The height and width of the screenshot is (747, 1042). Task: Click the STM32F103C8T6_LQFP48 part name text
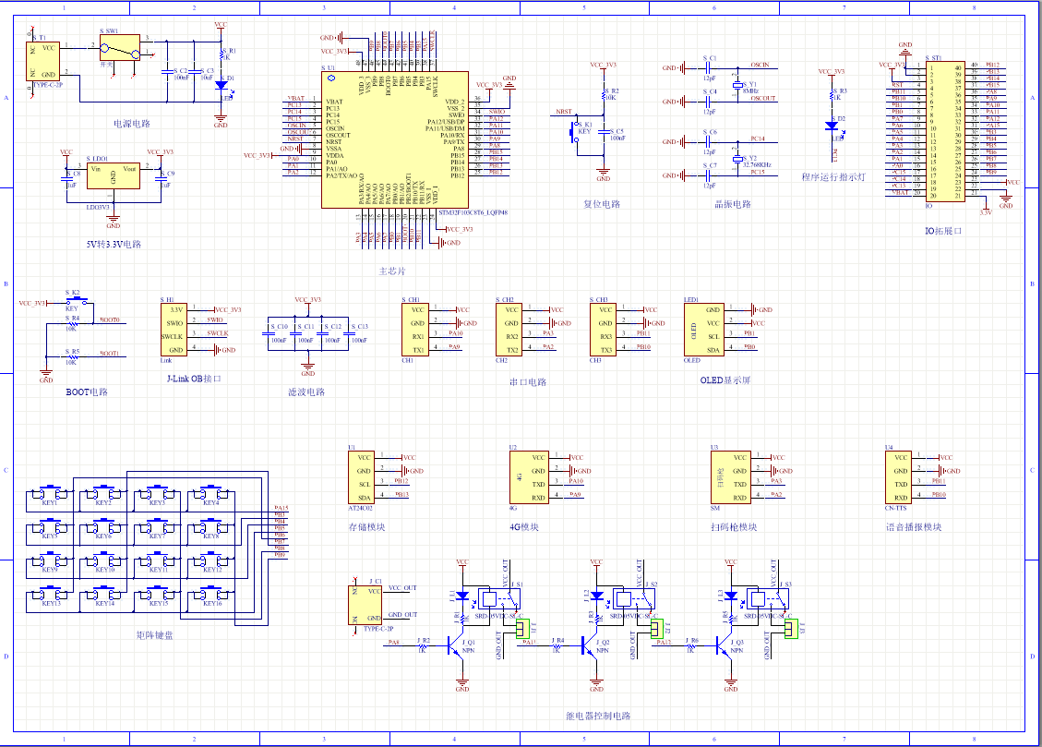(473, 212)
